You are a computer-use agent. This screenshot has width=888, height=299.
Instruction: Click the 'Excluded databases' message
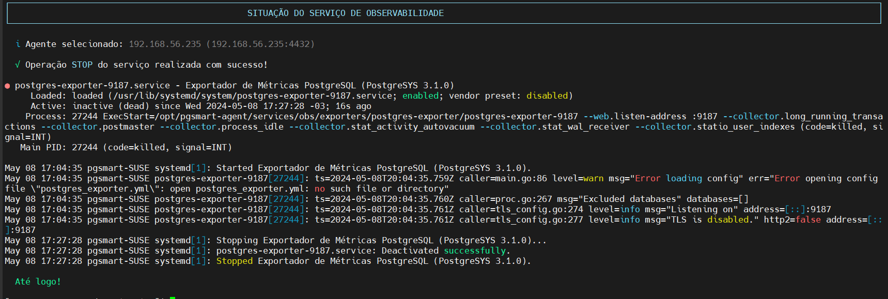pyautogui.click(x=630, y=199)
